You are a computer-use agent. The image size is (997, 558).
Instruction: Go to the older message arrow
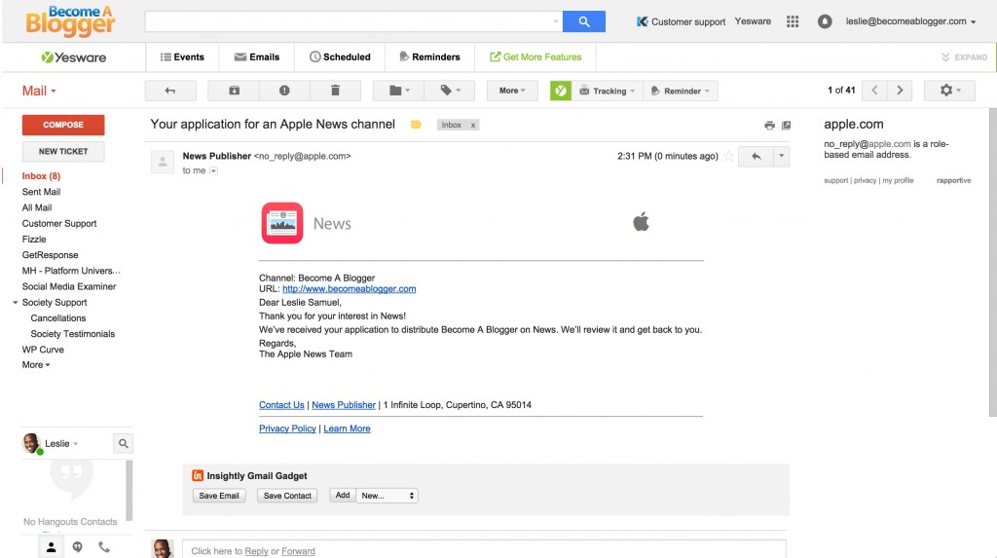(900, 91)
